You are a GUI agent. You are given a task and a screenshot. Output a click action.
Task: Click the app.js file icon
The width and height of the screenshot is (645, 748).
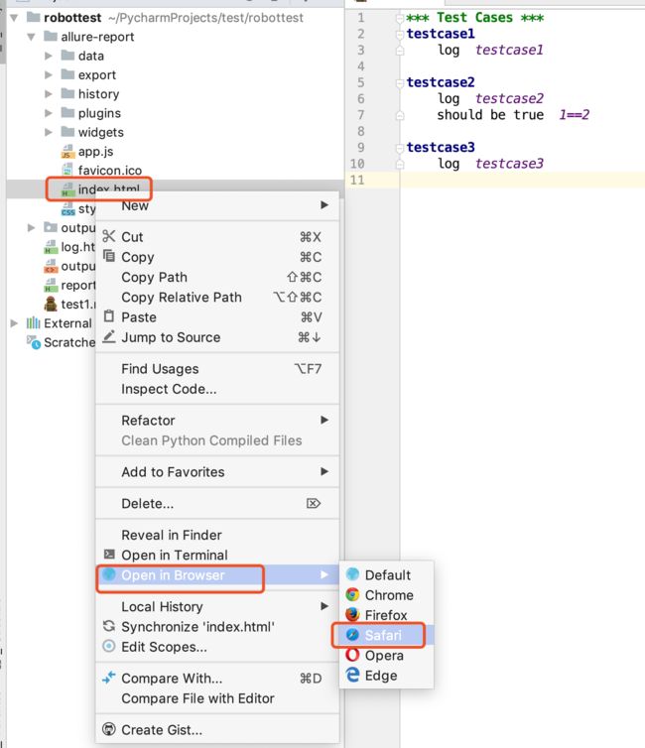(x=67, y=152)
